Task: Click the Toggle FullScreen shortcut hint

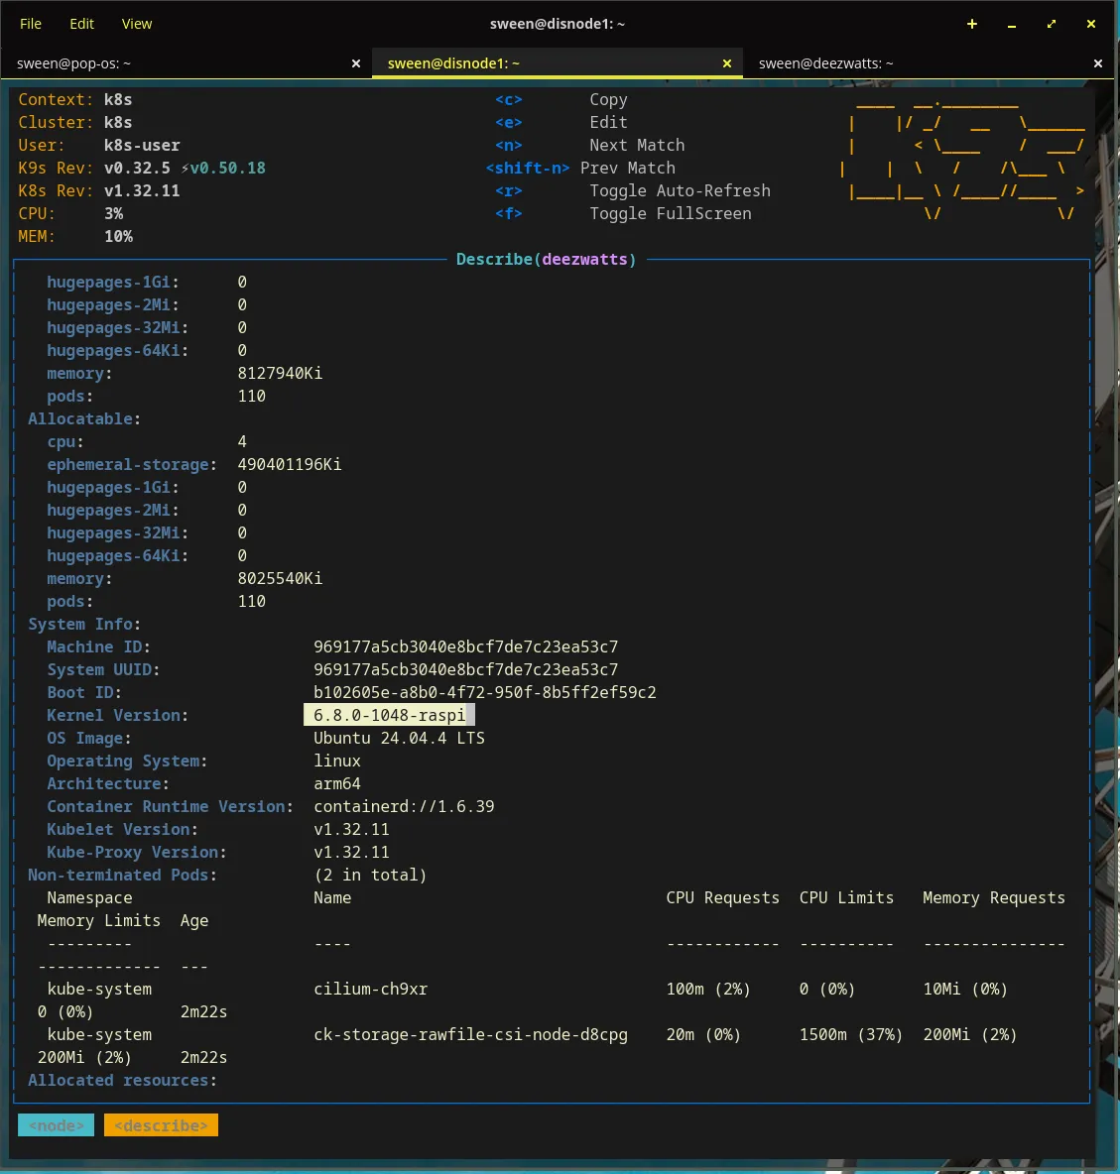Action: pyautogui.click(x=670, y=213)
